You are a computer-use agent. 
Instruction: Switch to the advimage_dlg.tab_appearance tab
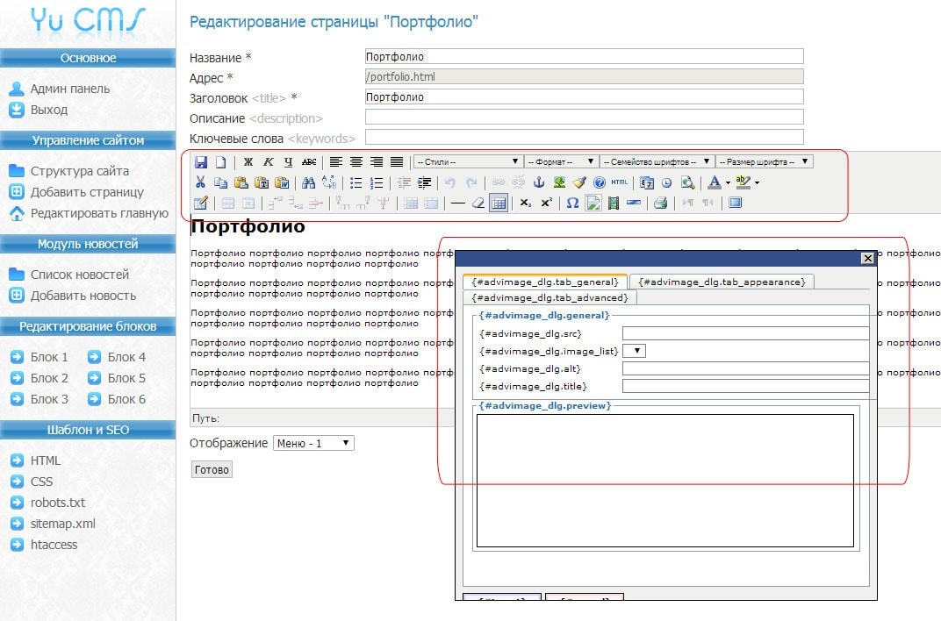pyautogui.click(x=722, y=282)
